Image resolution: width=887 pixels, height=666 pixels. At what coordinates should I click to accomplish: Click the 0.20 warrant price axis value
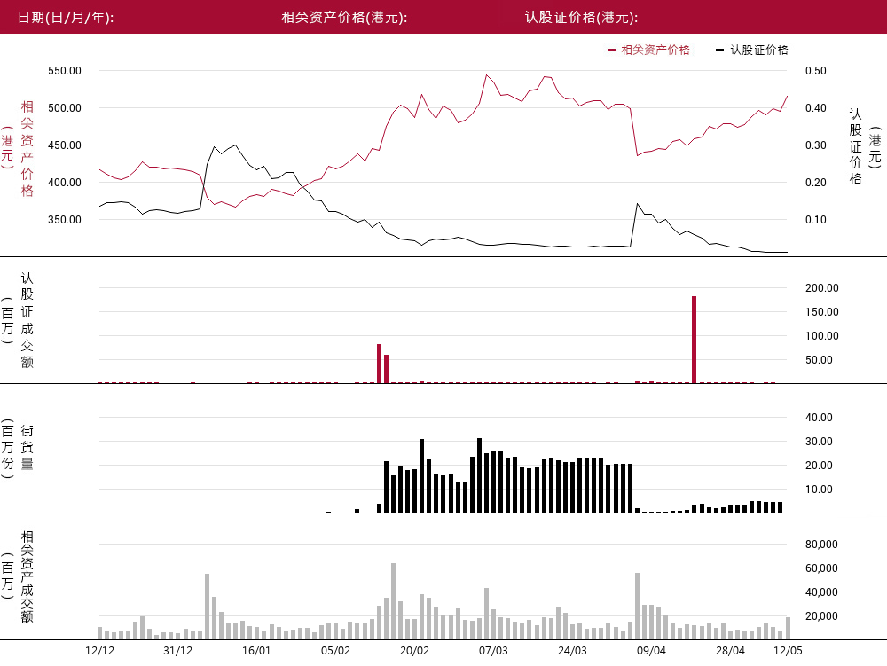[x=816, y=183]
